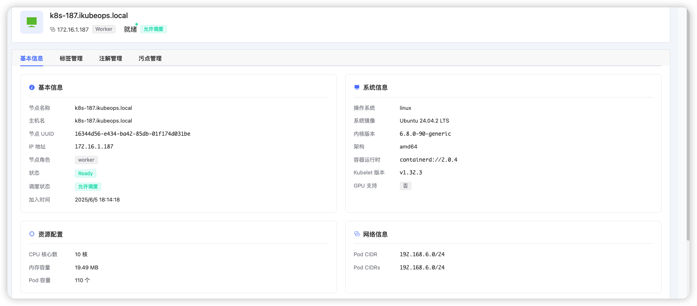The height and width of the screenshot is (306, 697).
Task: Click the 允许调度 tag in header
Action: [x=153, y=29]
